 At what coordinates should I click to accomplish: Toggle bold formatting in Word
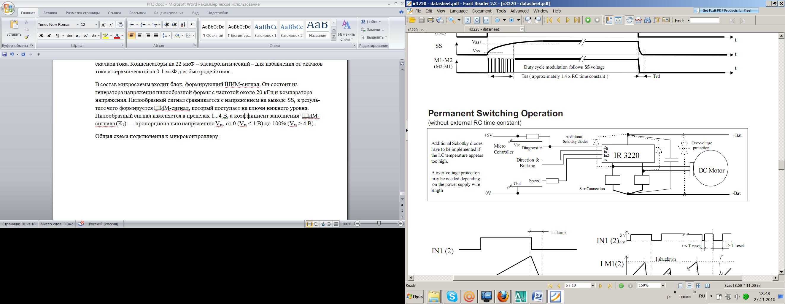click(x=41, y=36)
